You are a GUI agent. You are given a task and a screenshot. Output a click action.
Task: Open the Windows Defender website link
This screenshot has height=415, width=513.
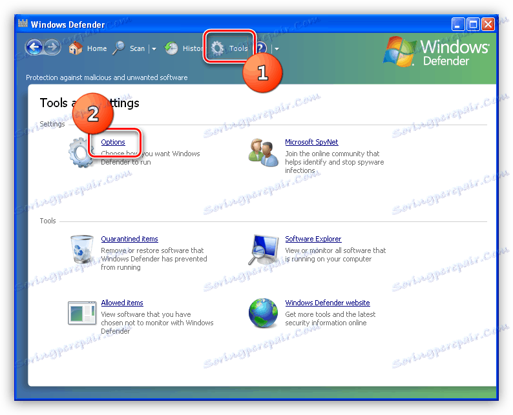328,303
